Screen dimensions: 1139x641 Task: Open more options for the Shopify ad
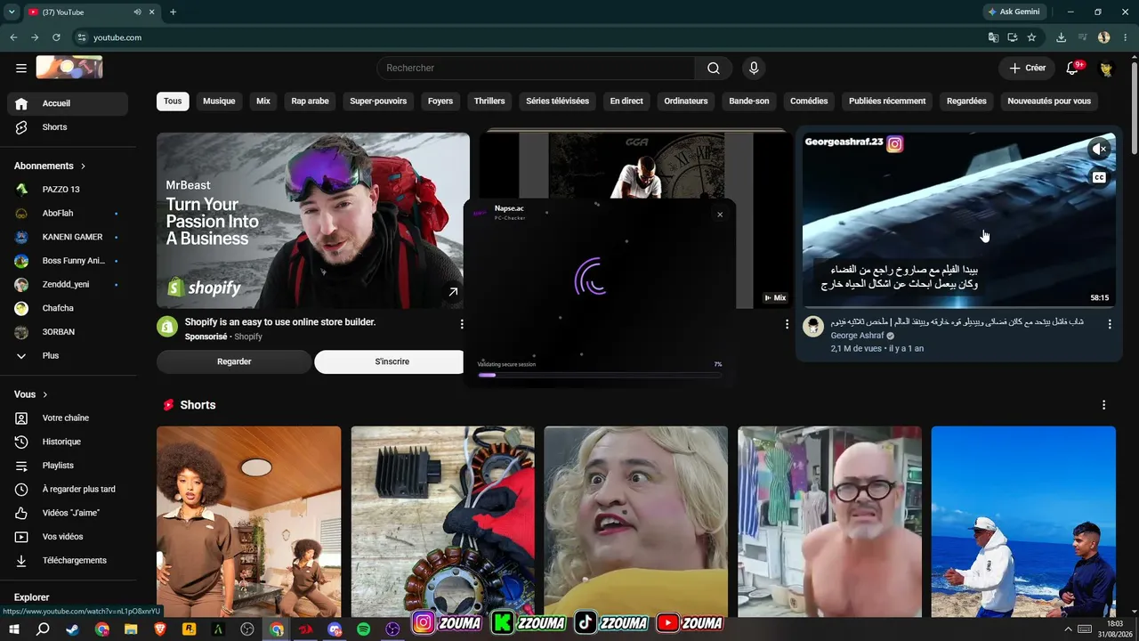pyautogui.click(x=462, y=324)
